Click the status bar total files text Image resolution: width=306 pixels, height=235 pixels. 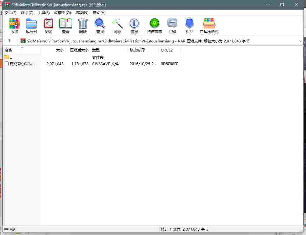(x=184, y=229)
